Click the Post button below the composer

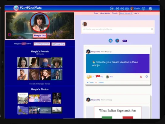click(125, 41)
